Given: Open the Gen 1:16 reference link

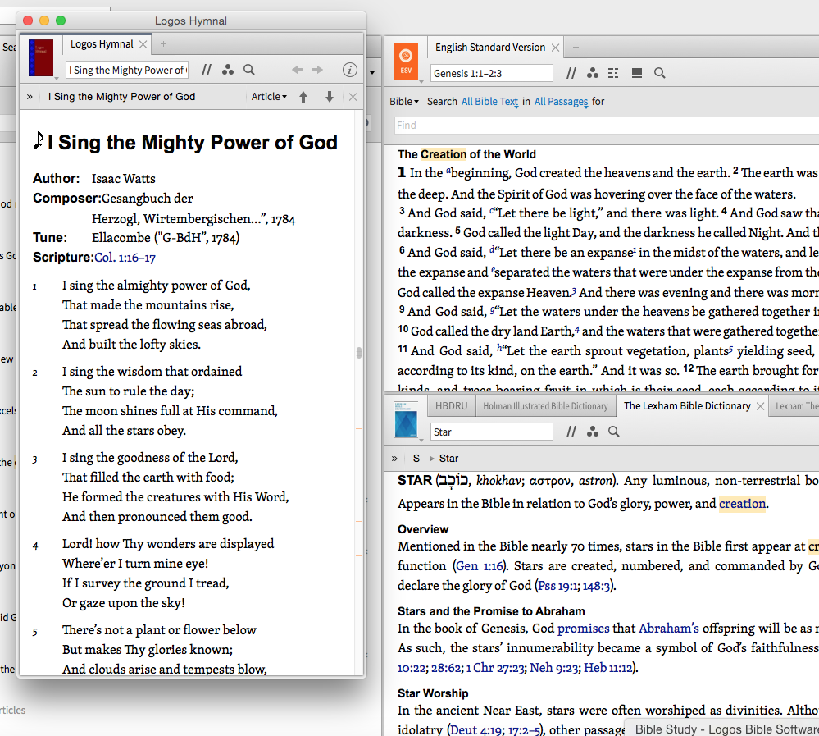Looking at the screenshot, I should point(479,566).
